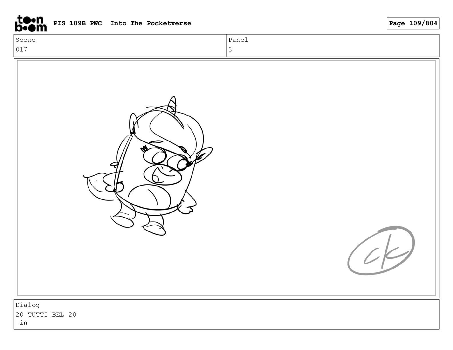The width and height of the screenshot is (453, 350).
Task: Click the dialog word 'in'
Action: 23,323
